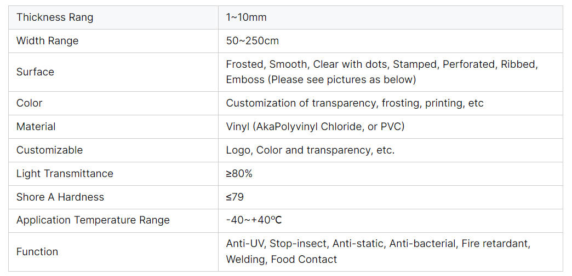Screen dimensions: 572x276
Task: Click the Customizable row label
Action: click(x=50, y=150)
